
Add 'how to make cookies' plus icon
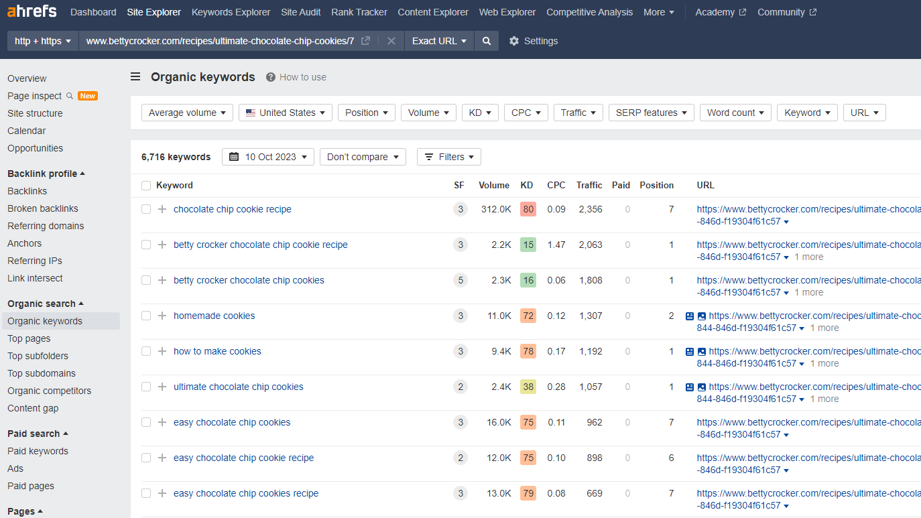[x=162, y=351]
